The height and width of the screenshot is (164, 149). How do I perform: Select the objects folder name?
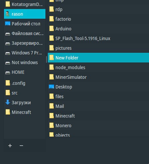[63, 135]
